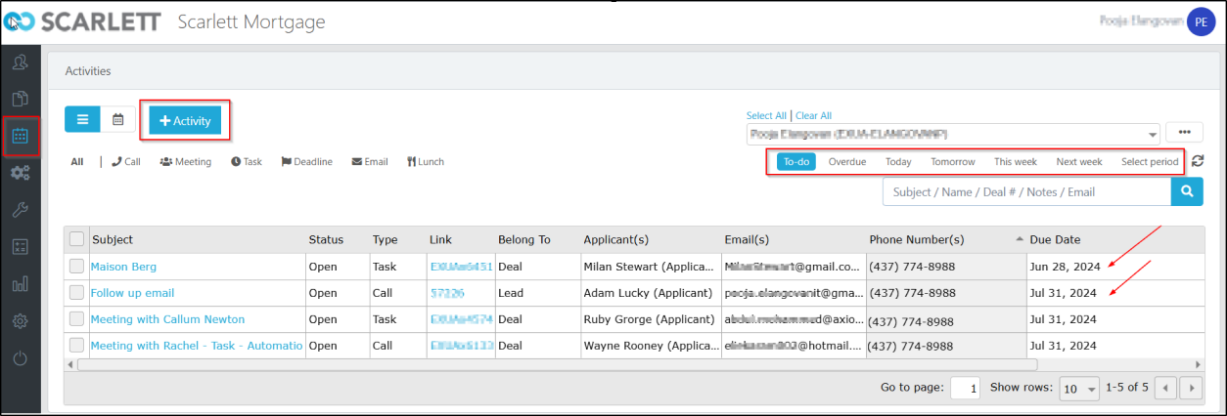Click the refresh icon beside Select period

(1198, 161)
